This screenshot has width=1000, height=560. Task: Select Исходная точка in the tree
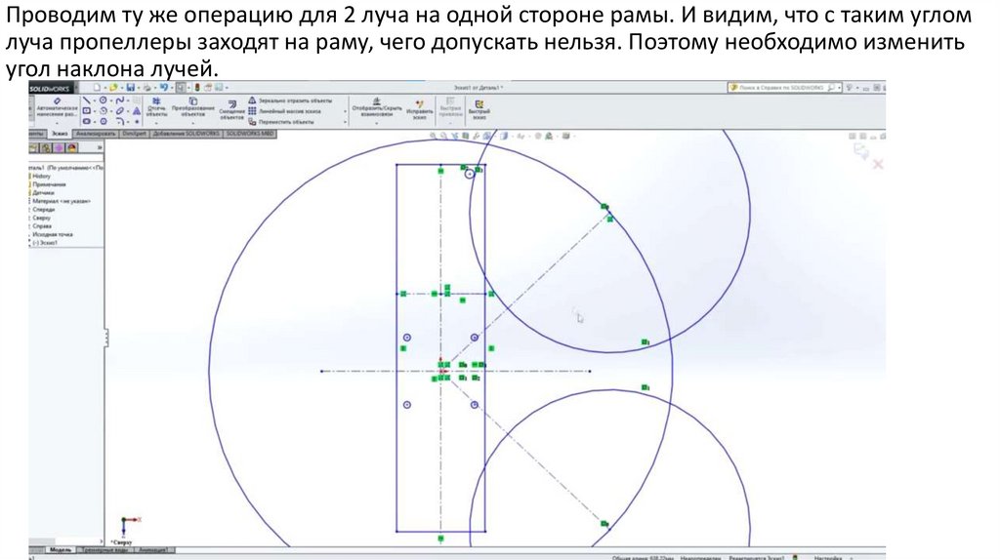click(x=53, y=234)
